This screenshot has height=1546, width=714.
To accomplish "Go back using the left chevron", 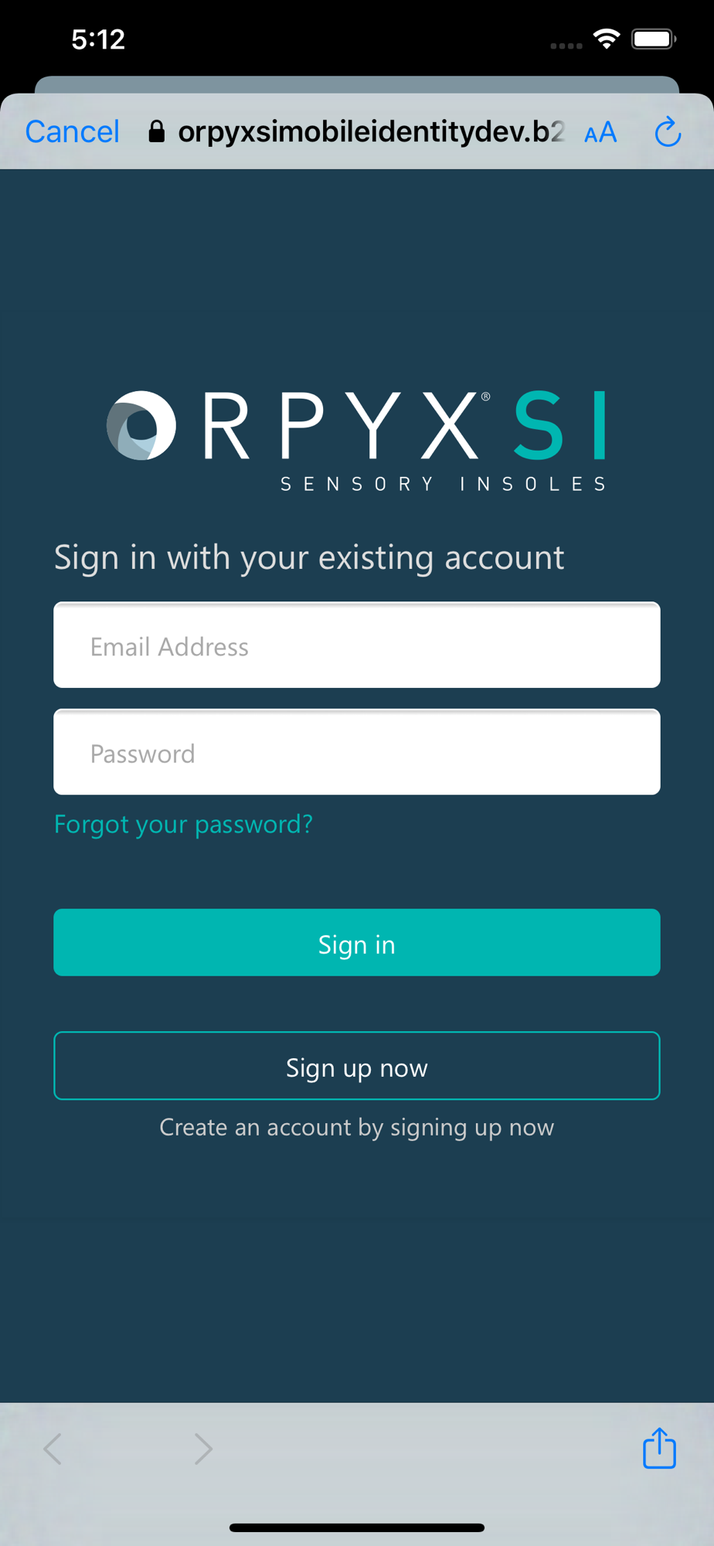I will [x=53, y=1449].
